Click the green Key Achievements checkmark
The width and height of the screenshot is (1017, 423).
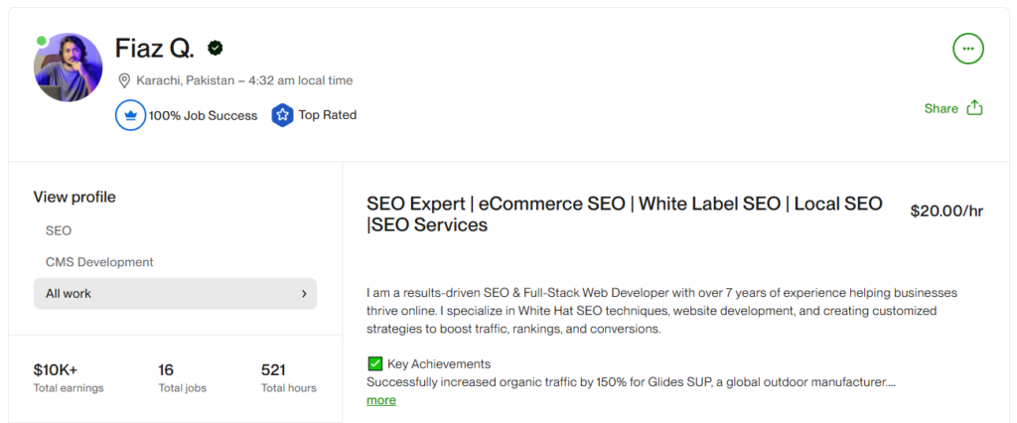pos(374,363)
